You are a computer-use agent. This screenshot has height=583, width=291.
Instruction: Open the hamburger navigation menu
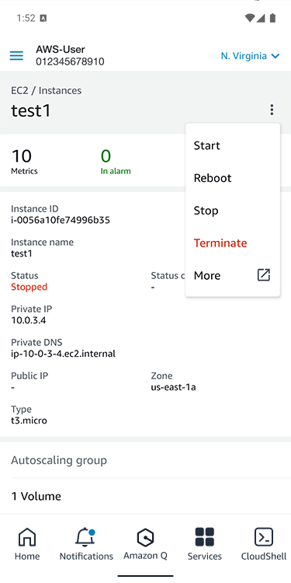(x=16, y=56)
